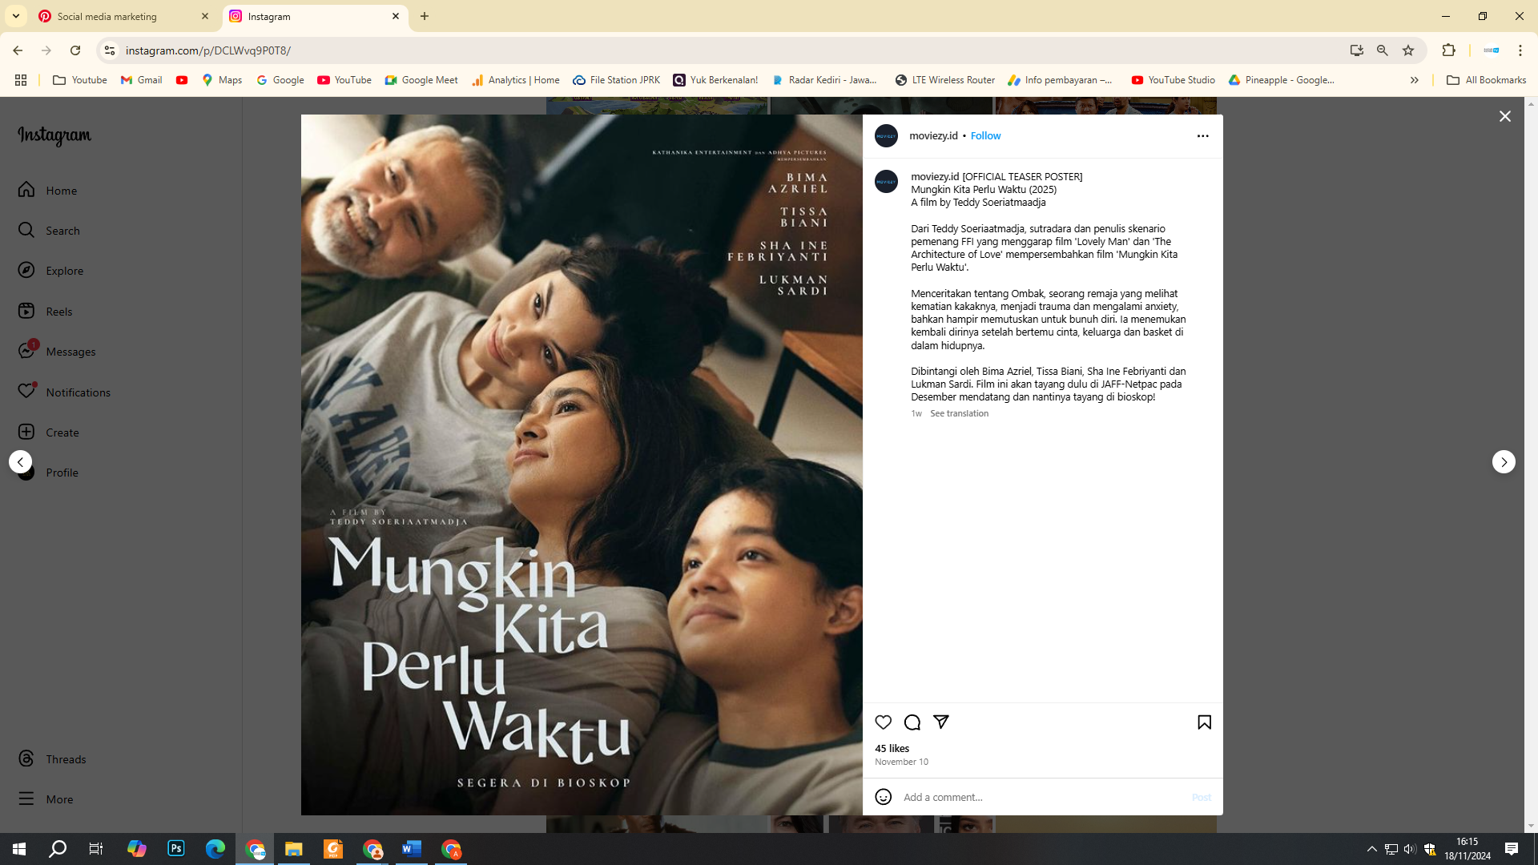The image size is (1538, 865).
Task: Open Microsoft Word from the taskbar
Action: (412, 849)
